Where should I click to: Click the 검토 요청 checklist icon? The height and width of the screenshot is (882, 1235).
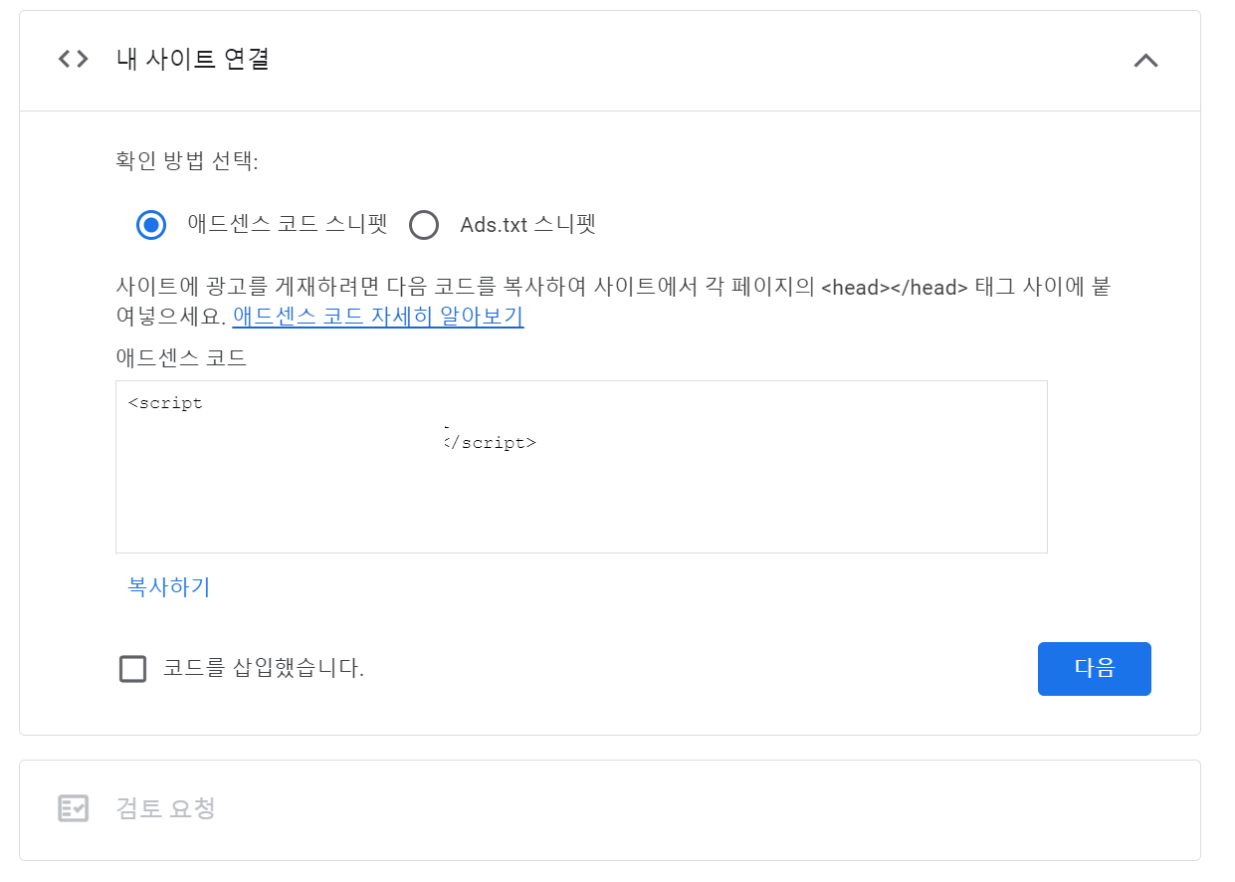[x=73, y=808]
